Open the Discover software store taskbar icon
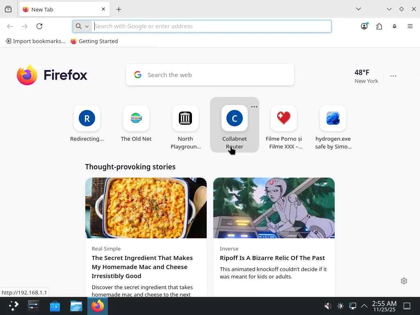Viewport: 420px width, 315px height. (55, 306)
